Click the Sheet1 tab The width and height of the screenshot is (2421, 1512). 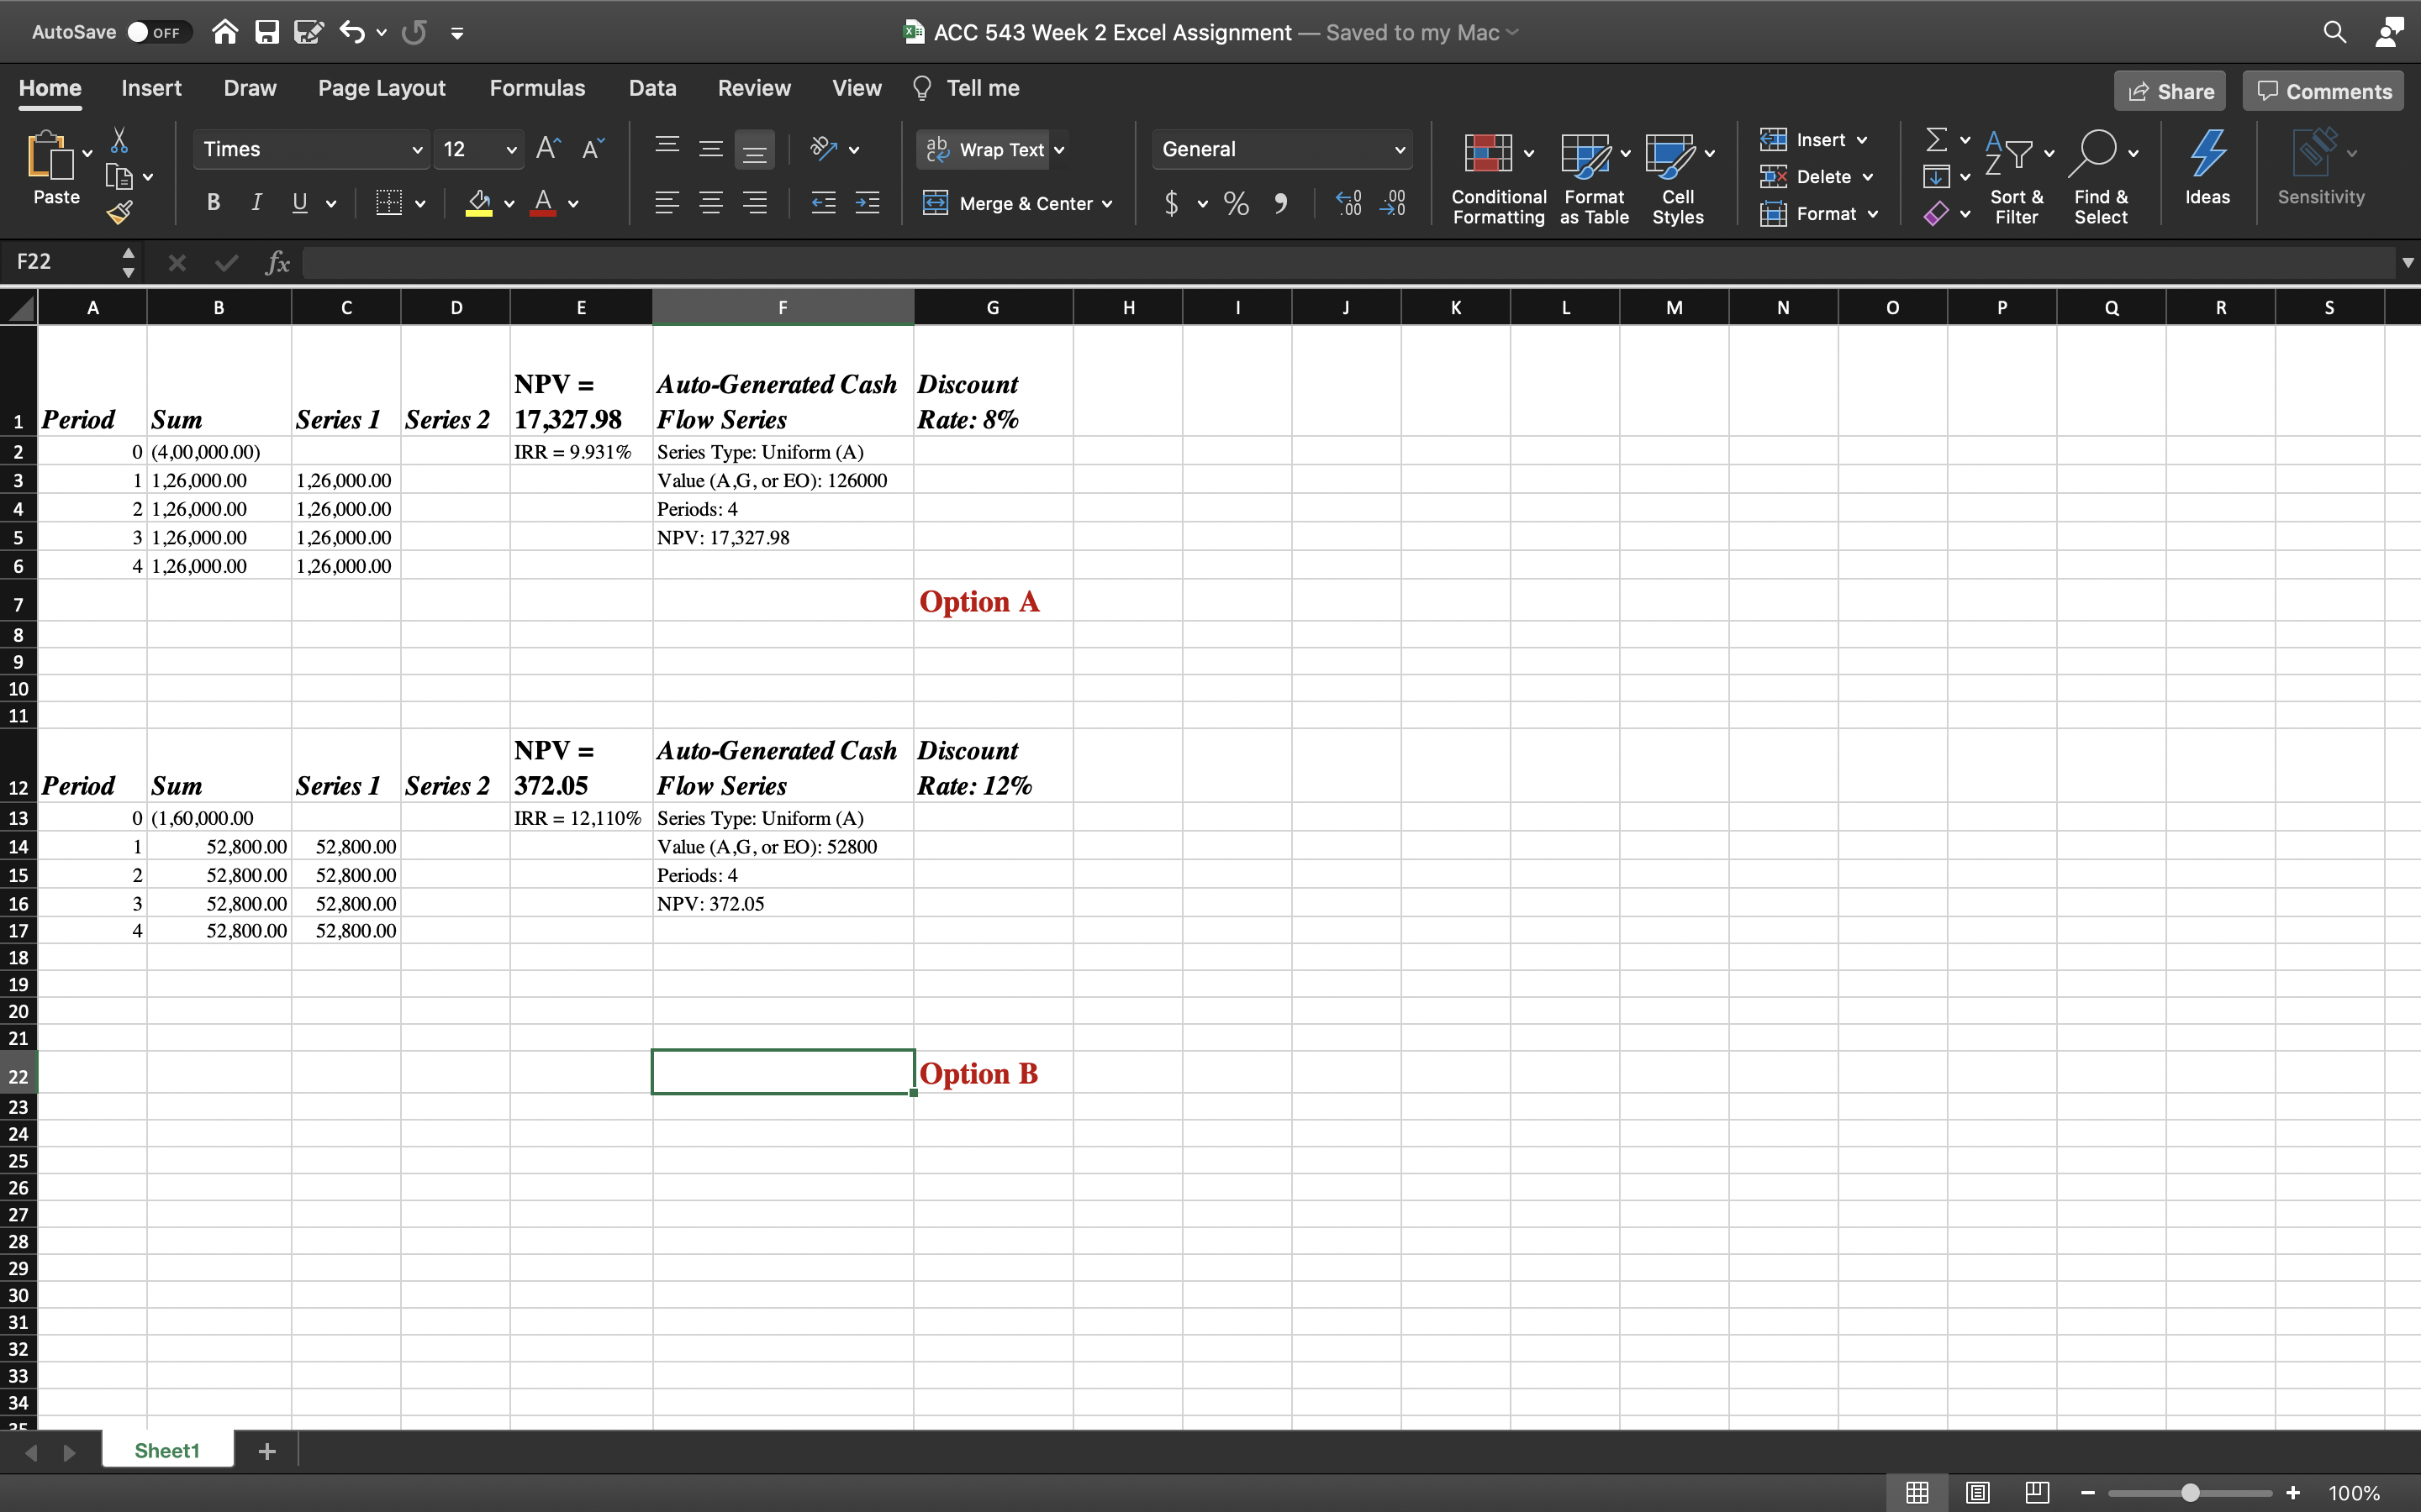pos(166,1450)
